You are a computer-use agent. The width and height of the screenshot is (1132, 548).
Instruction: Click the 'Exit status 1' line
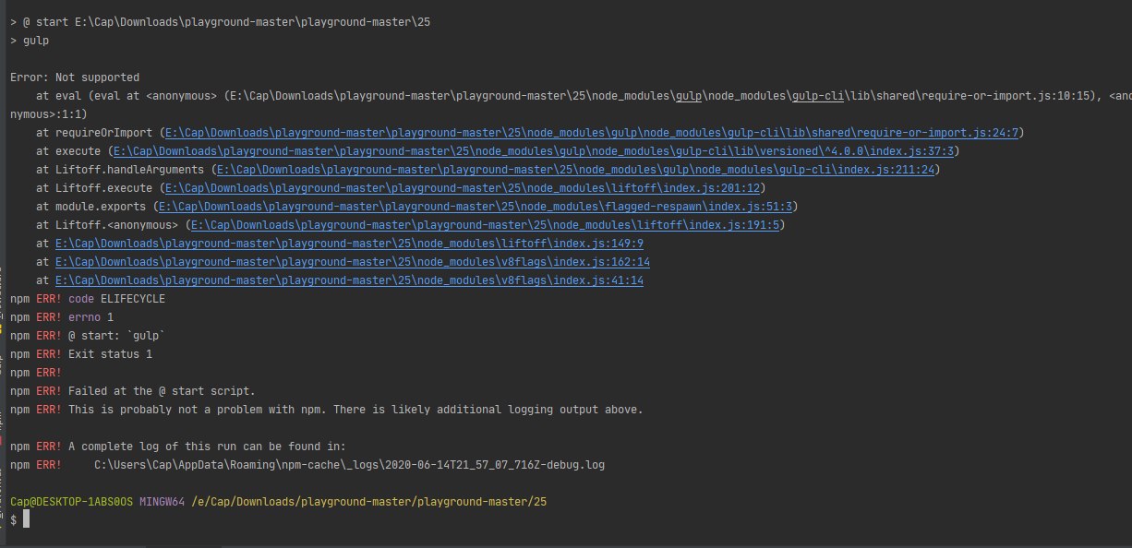(x=81, y=353)
